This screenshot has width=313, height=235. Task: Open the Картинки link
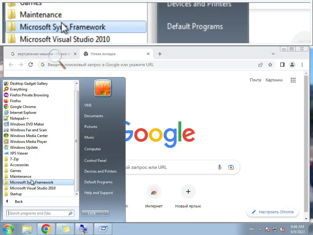274,80
